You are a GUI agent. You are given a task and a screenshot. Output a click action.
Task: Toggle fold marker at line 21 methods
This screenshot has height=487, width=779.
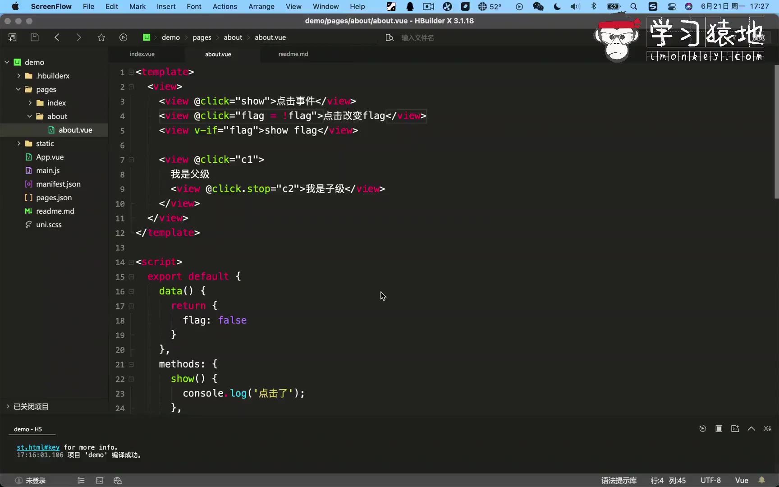(x=131, y=364)
